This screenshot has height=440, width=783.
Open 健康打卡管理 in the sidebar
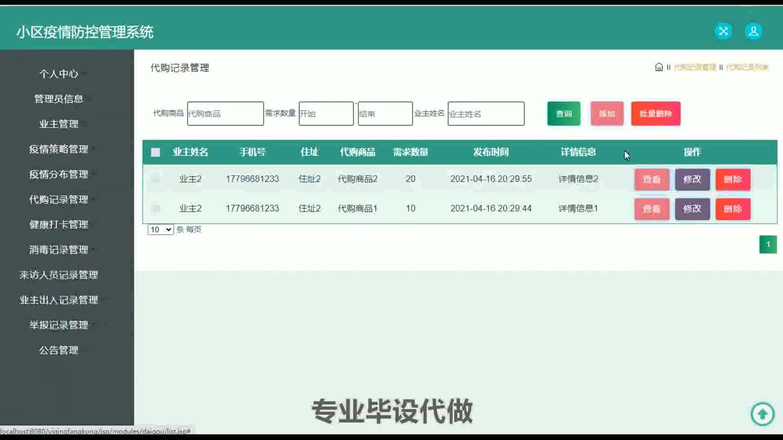coord(59,224)
